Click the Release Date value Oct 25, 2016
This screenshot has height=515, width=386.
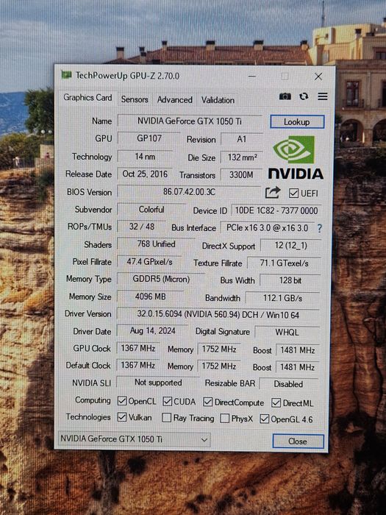[x=145, y=174]
